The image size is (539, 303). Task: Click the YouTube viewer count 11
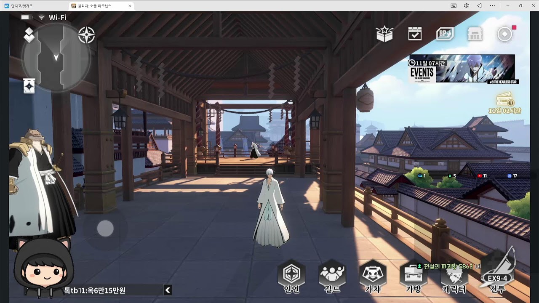coord(482,176)
